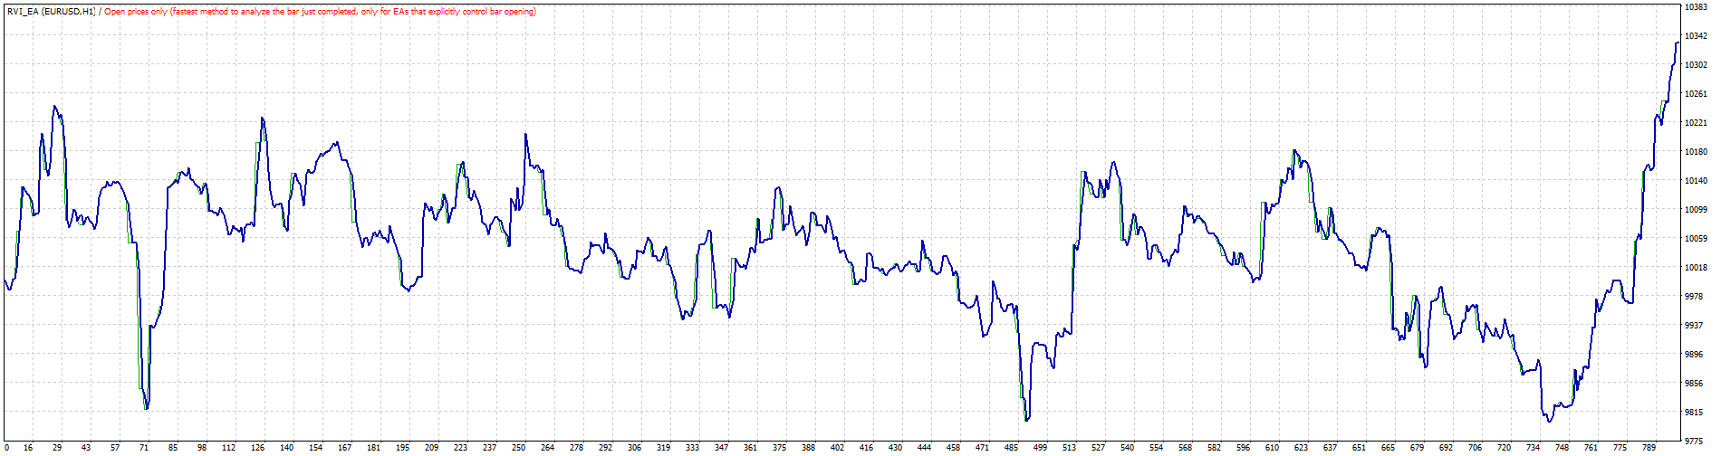Click the 10302 label on the vertical axis
This screenshot has width=1721, height=456.
pyautogui.click(x=1696, y=65)
